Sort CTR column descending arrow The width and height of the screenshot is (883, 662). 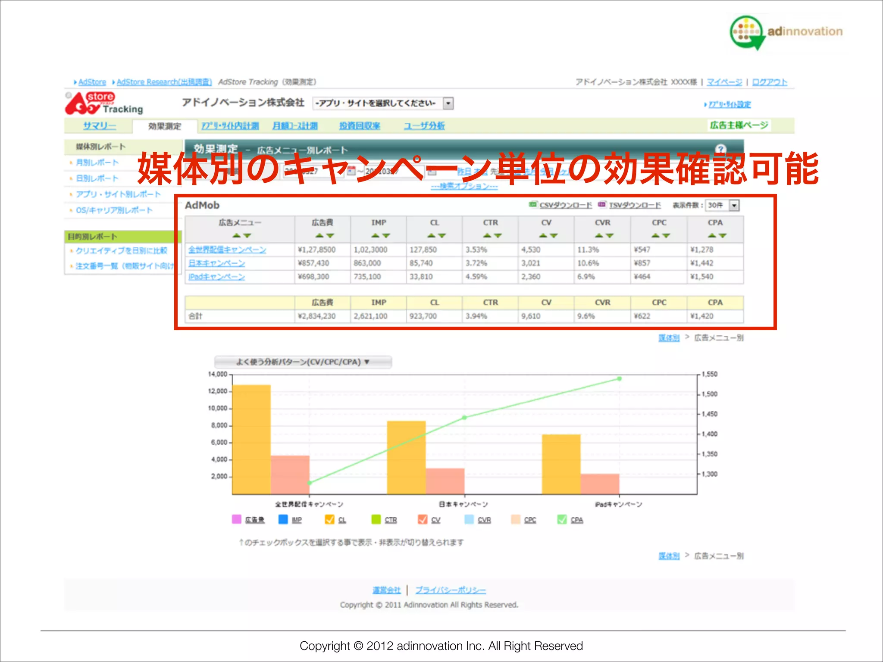498,235
